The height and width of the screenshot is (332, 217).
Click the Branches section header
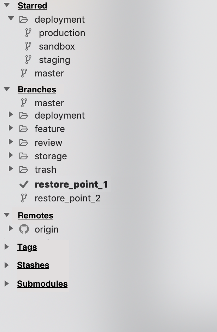pyautogui.click(x=37, y=89)
